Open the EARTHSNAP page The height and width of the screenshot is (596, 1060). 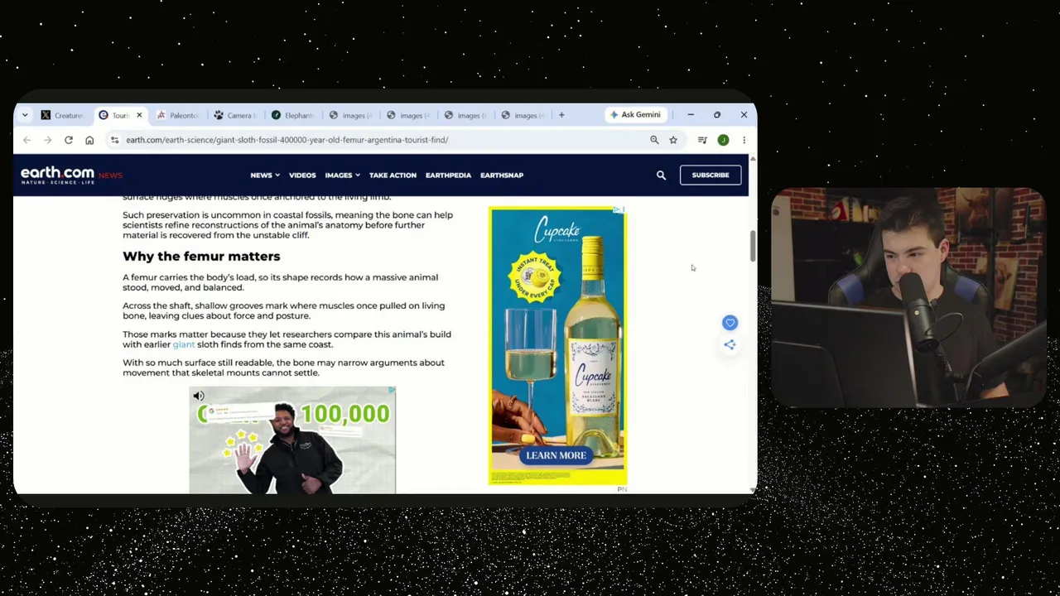coord(502,175)
